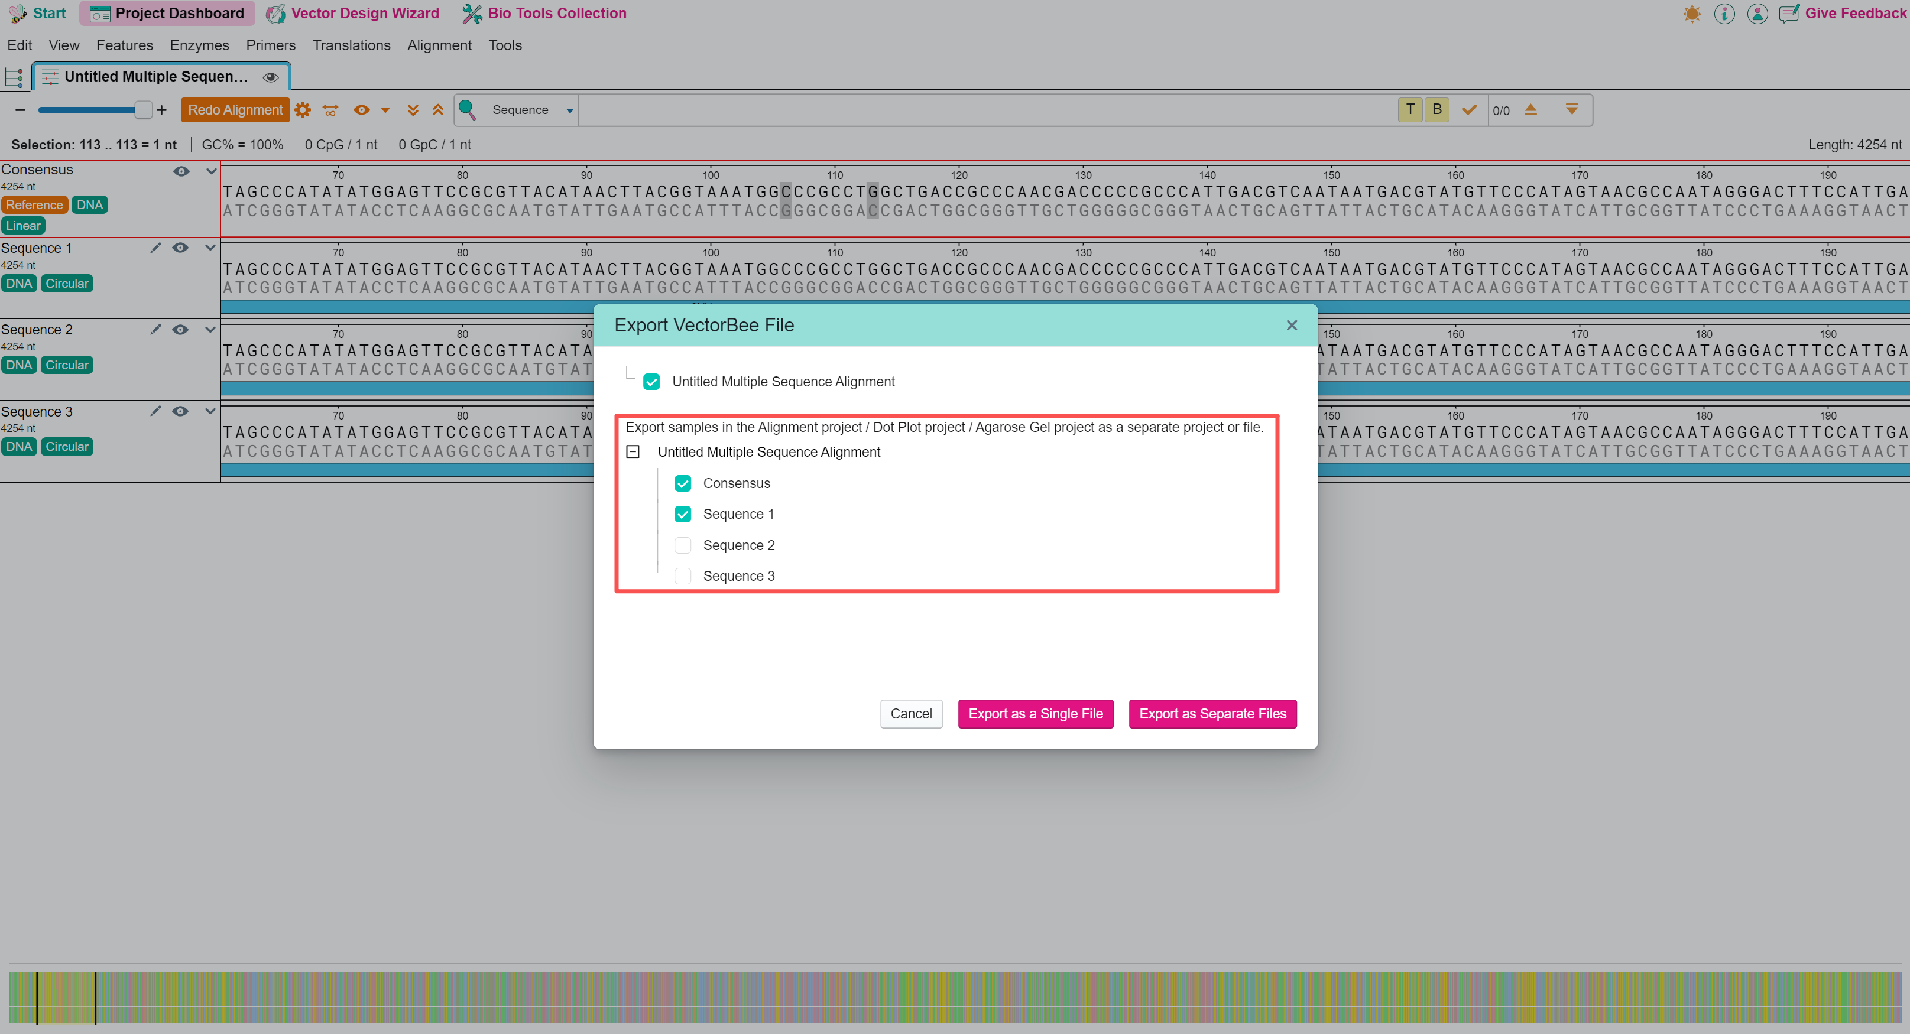Click Export as Separate Files button
Viewport: 1910px width, 1034px height.
pos(1212,713)
